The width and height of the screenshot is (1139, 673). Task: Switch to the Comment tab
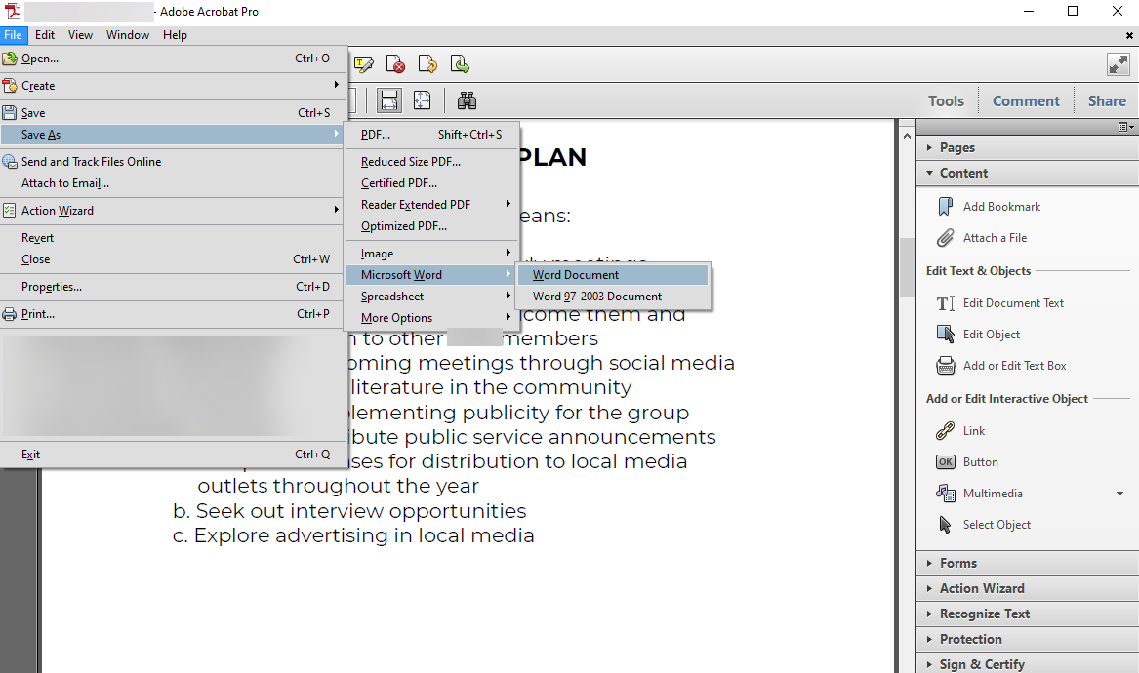1026,100
